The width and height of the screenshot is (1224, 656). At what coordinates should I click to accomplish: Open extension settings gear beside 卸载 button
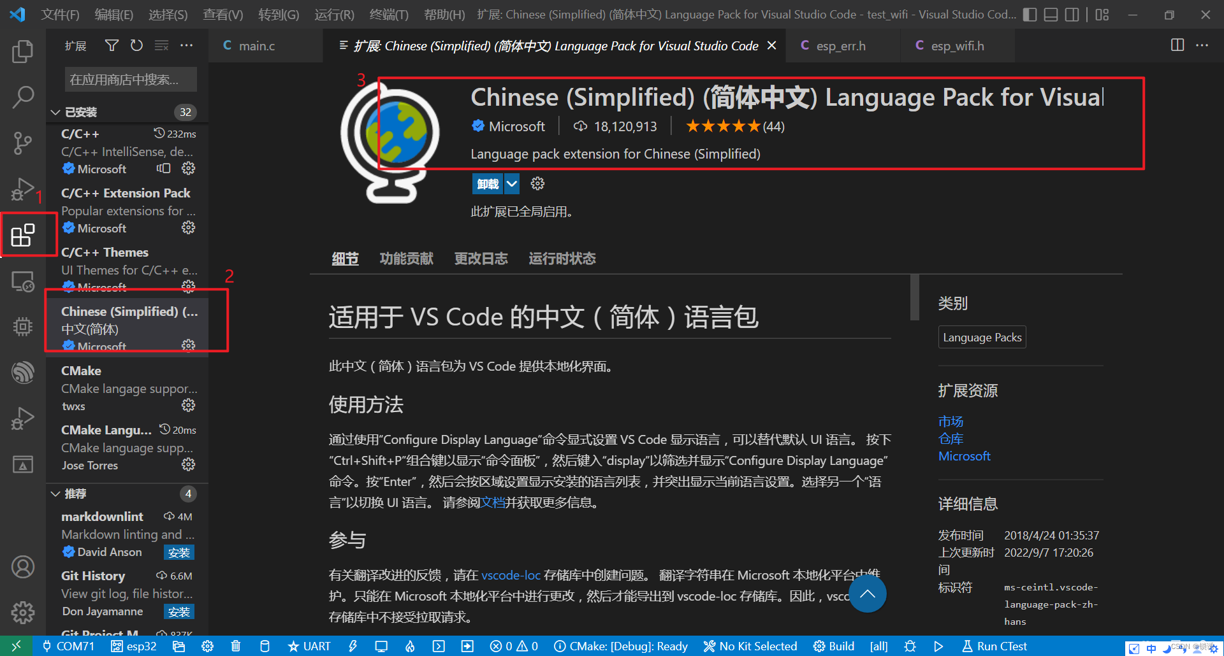click(537, 183)
